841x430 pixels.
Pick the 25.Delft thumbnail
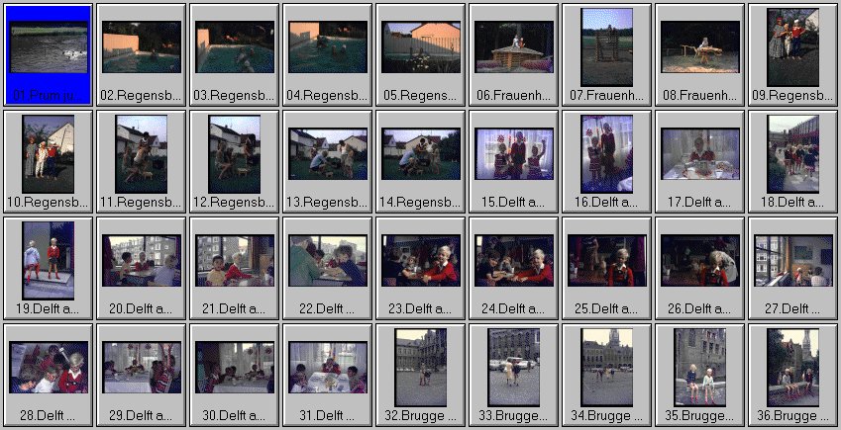(x=607, y=261)
